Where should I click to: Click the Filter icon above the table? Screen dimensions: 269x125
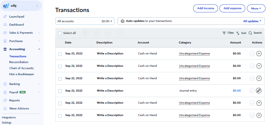[x=224, y=33]
